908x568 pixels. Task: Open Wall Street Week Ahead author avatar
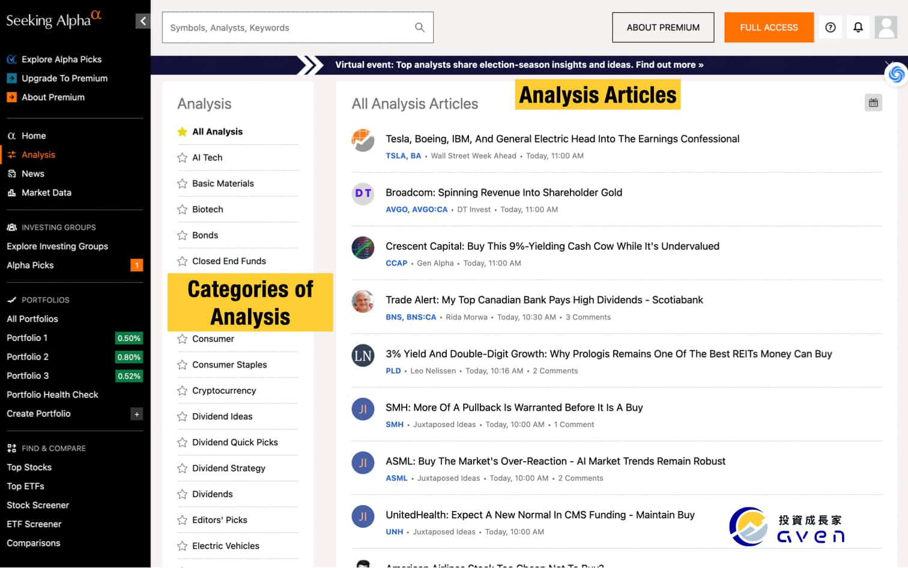tap(363, 140)
